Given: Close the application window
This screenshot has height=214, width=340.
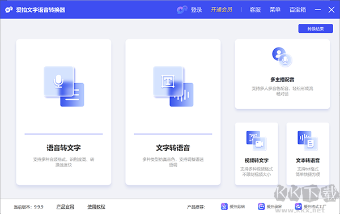Looking at the screenshot, I should 331,10.
